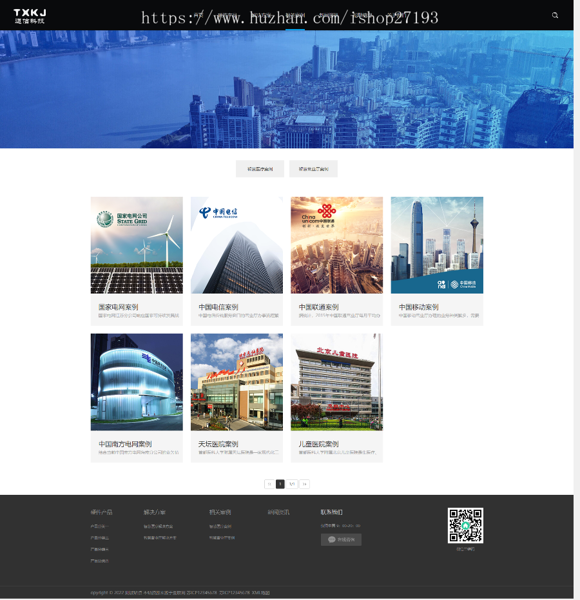Open footer link 智慧营业厅解决方案

coord(160,537)
